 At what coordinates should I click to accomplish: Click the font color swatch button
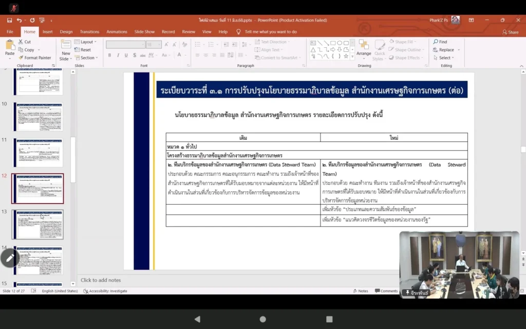[179, 55]
